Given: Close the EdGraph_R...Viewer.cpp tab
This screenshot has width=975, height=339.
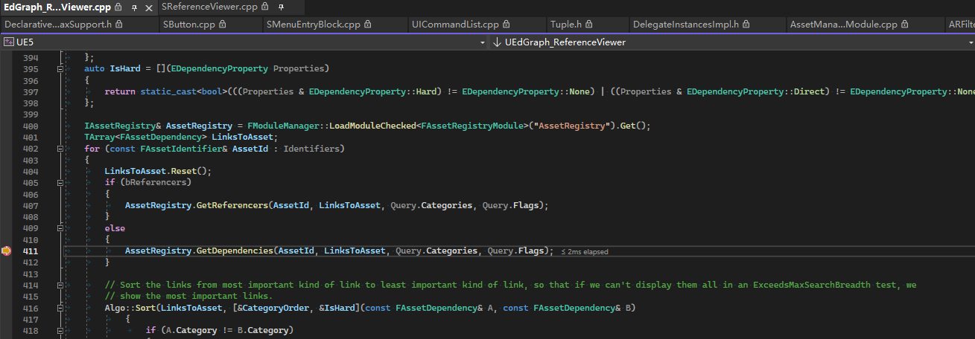Looking at the screenshot, I should click(148, 7).
